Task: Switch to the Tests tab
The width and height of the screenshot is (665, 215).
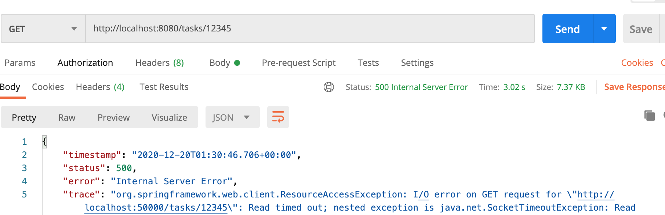Action: click(x=368, y=63)
